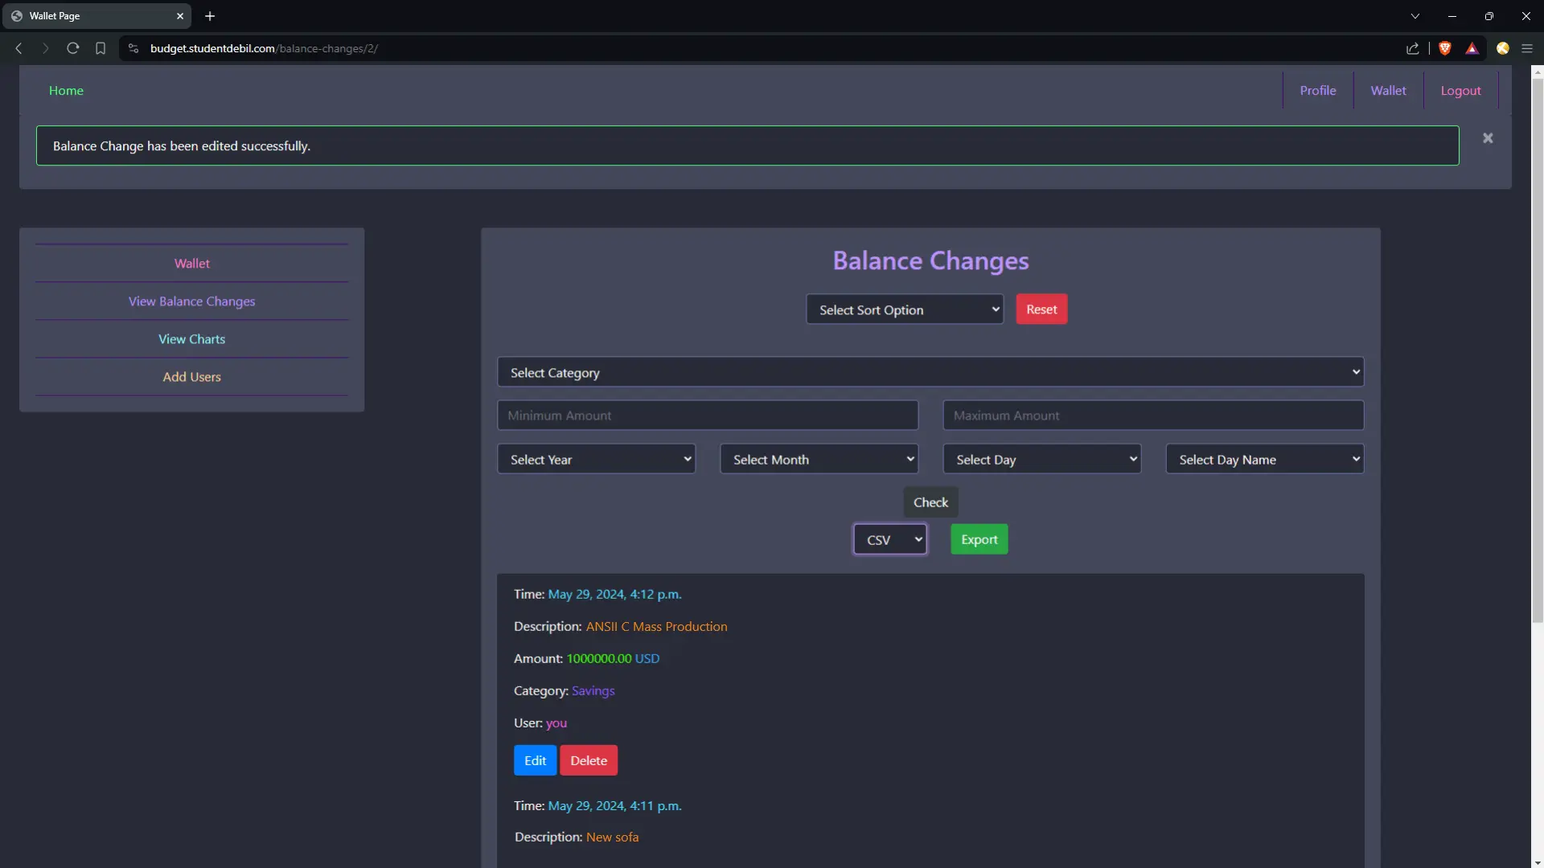1544x868 pixels.
Task: Expand the Select Month dropdown
Action: tap(819, 459)
